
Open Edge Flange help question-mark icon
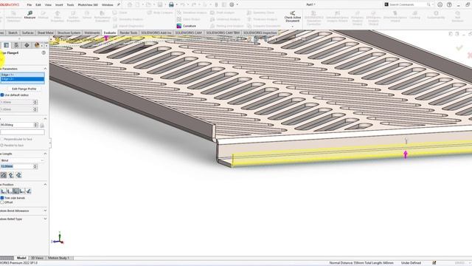44,52
